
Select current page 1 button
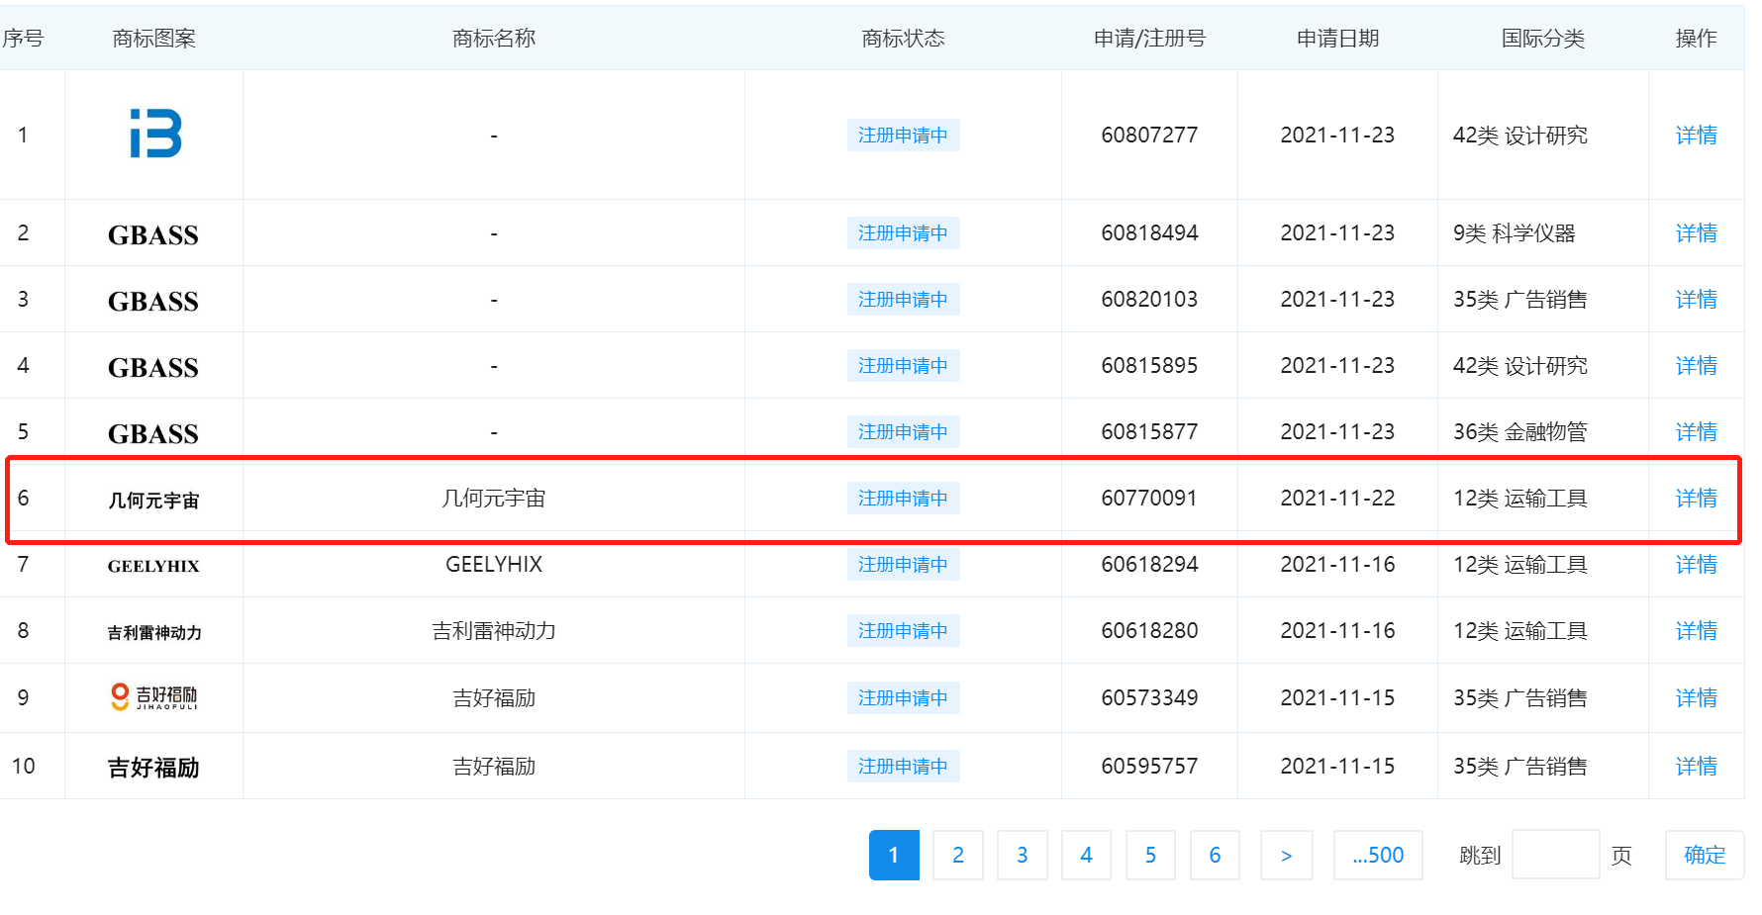pos(893,855)
